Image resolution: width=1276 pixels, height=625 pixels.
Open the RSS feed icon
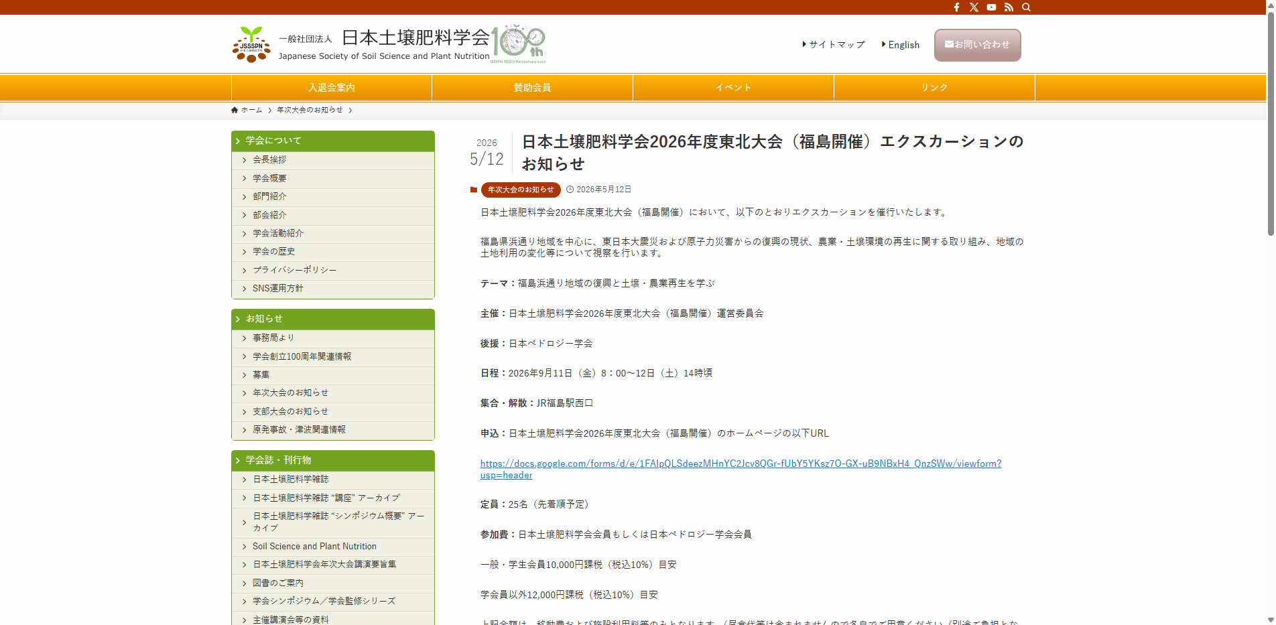click(1009, 7)
